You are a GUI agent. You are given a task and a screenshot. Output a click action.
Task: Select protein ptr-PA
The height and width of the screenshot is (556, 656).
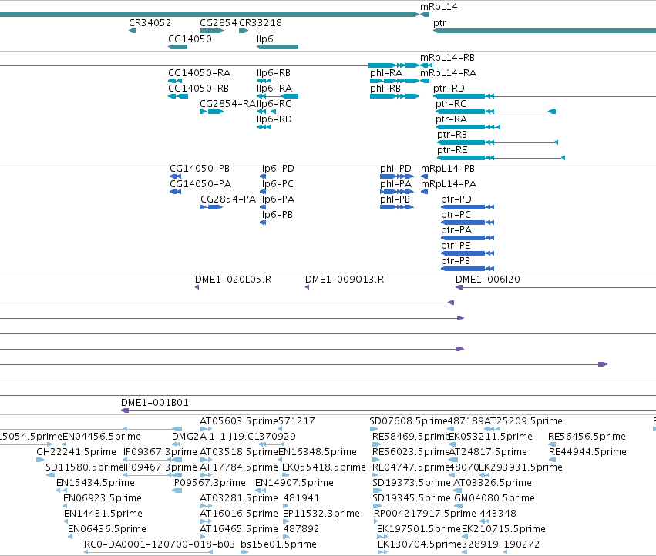(x=468, y=238)
